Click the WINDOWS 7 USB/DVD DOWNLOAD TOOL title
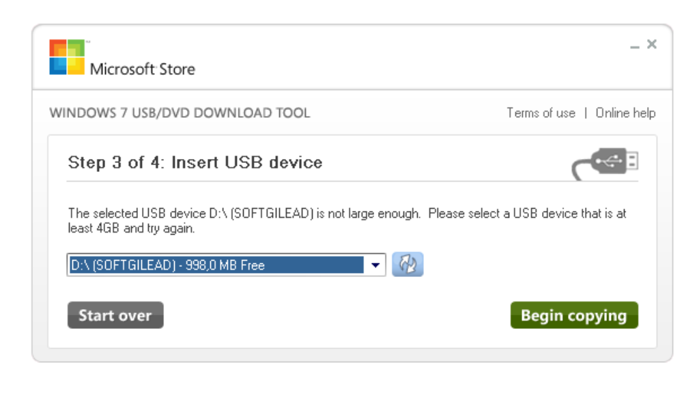699x393 pixels. [x=180, y=113]
